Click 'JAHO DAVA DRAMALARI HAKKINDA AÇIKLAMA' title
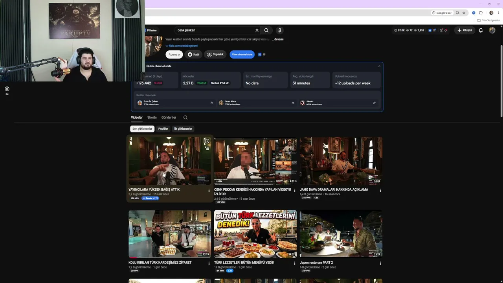The height and width of the screenshot is (283, 503). tap(334, 189)
